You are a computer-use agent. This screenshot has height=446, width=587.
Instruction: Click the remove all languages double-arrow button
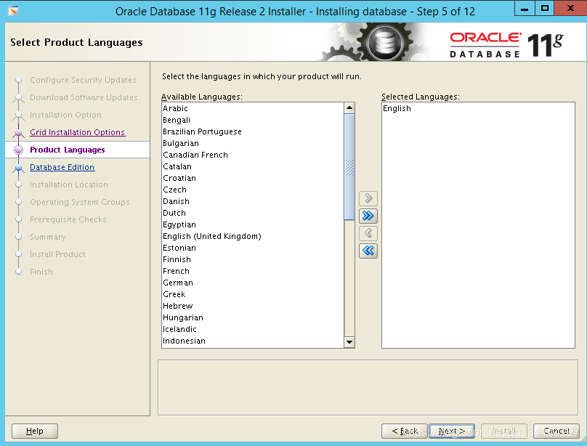click(x=368, y=251)
